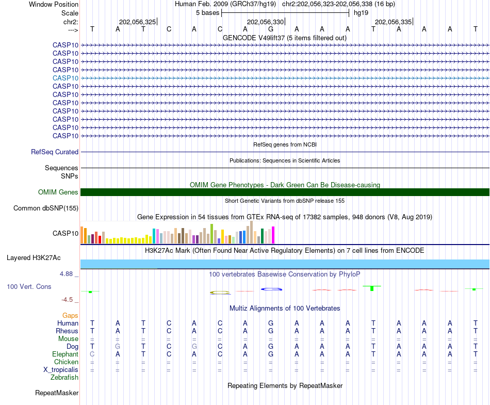Click the OMIM Gene Phenotypes green title
Screen dimensions: 490x405
point(285,185)
